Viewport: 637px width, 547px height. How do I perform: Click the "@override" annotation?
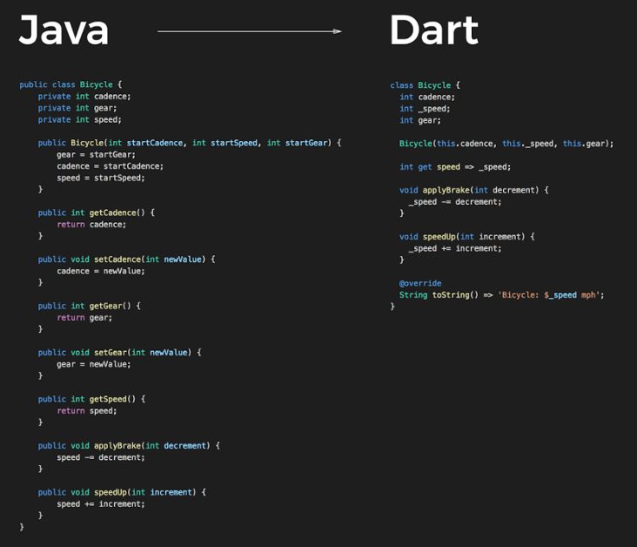(420, 283)
